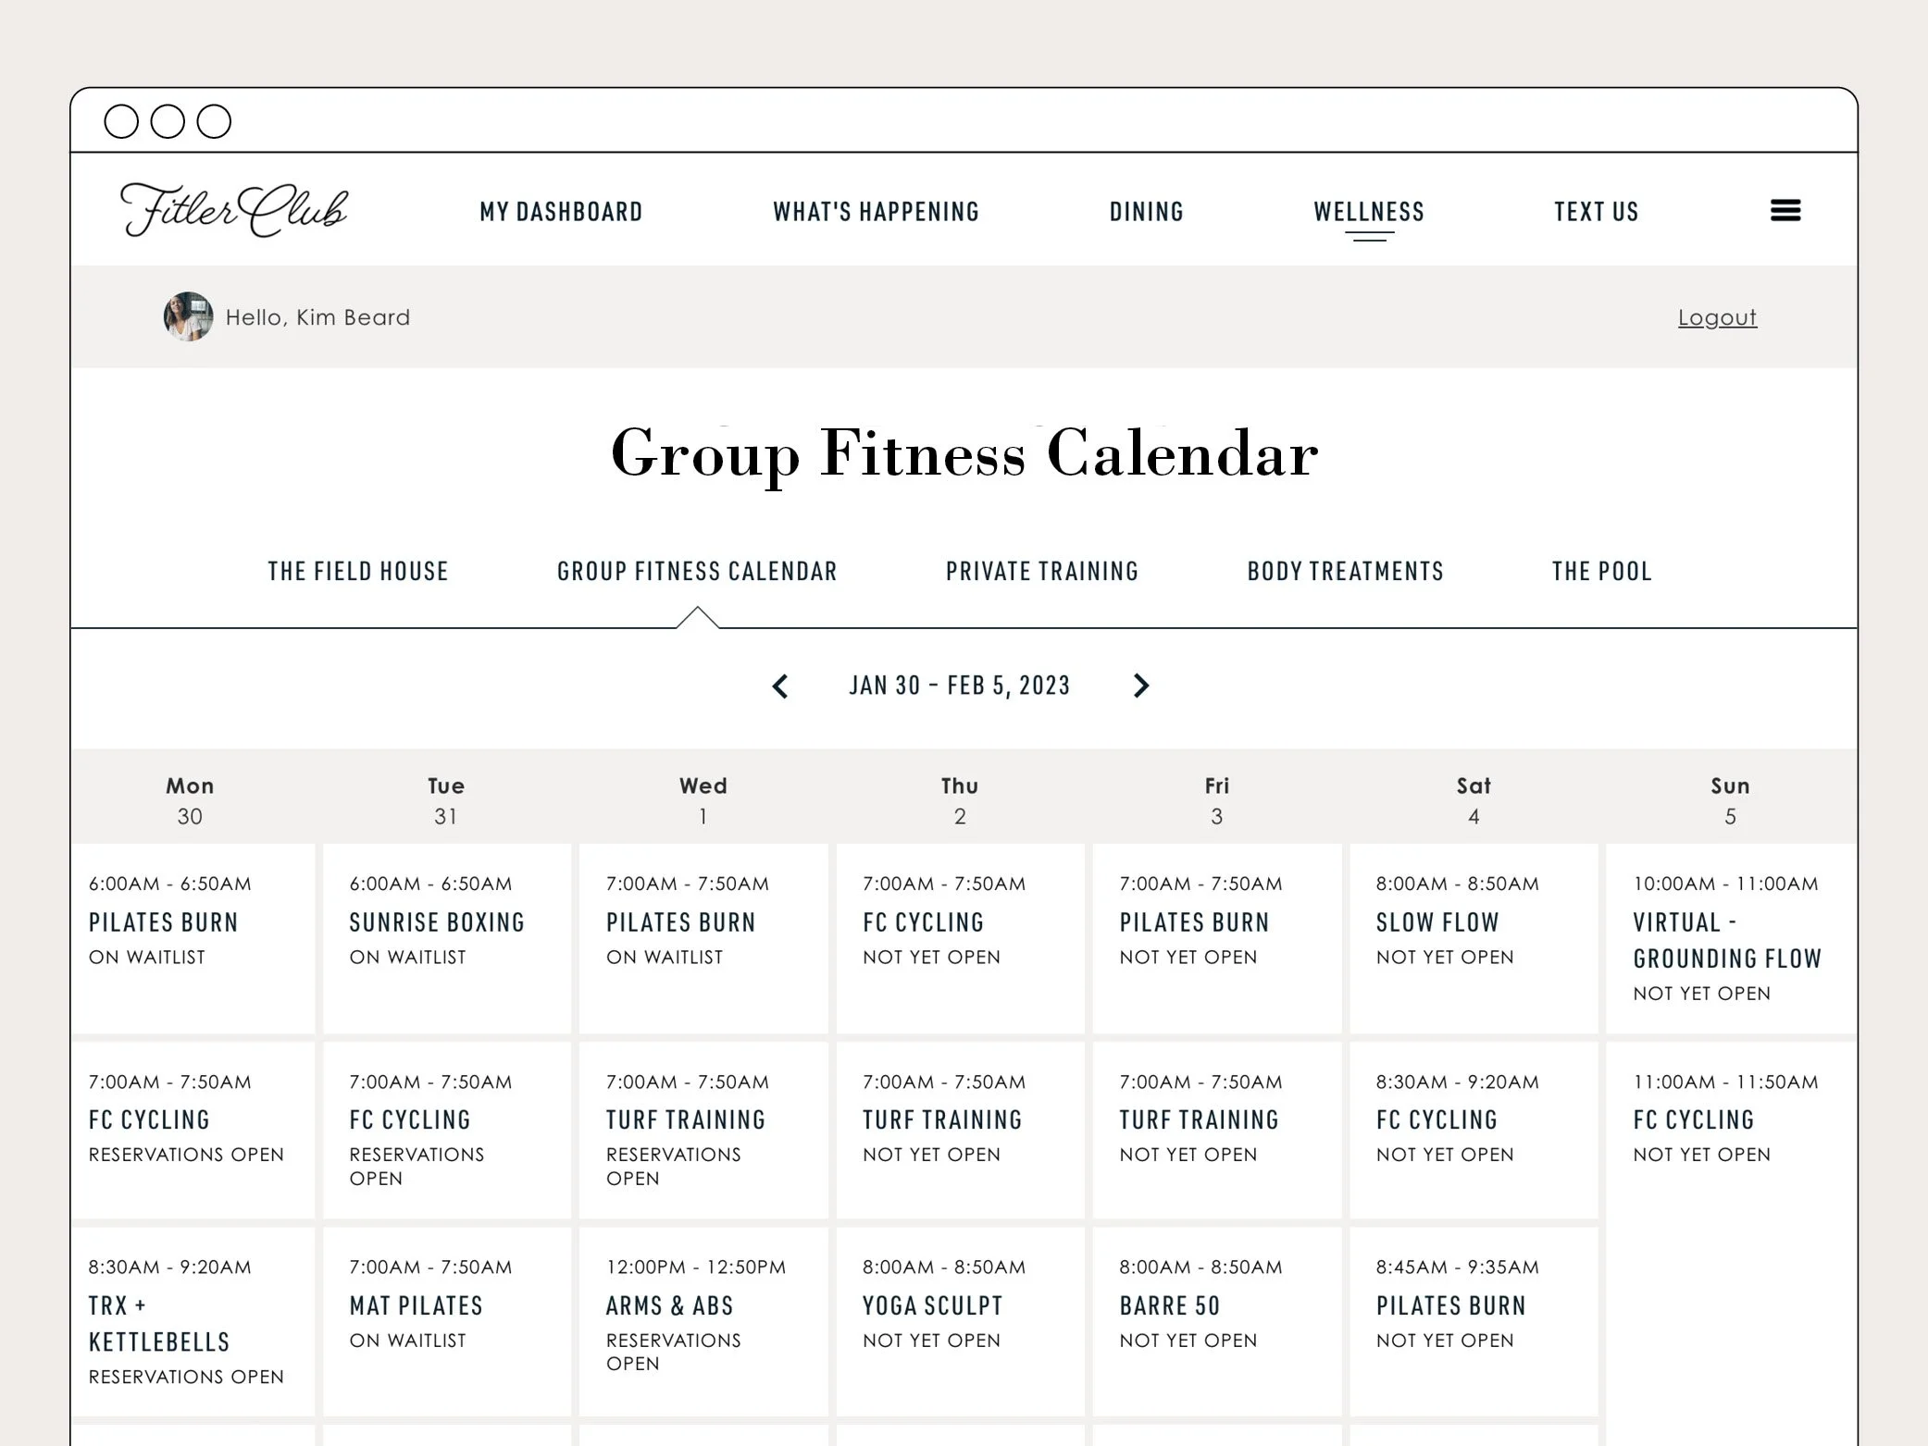The image size is (1928, 1446).
Task: Open My Dashboard menu item
Action: pos(561,212)
